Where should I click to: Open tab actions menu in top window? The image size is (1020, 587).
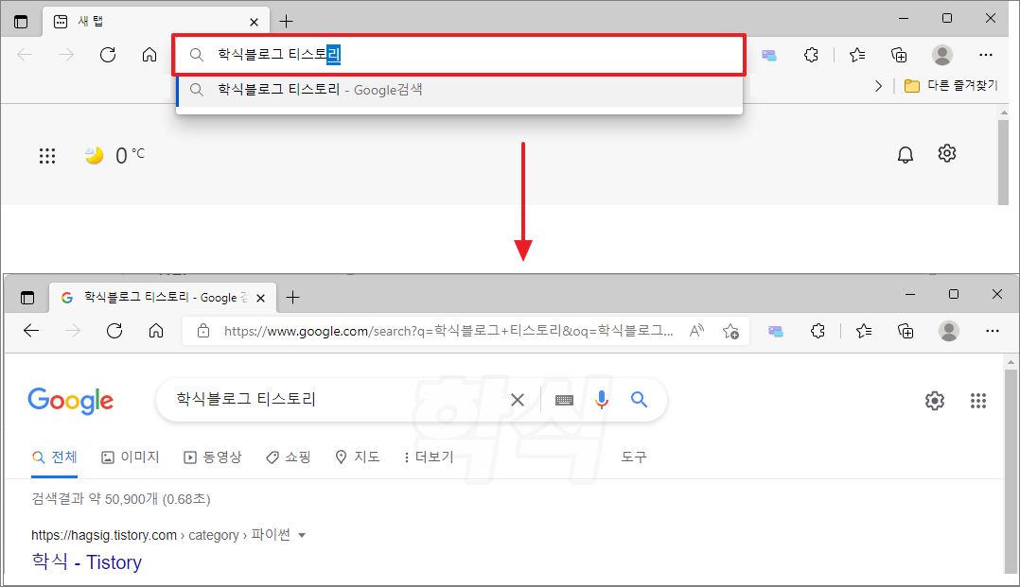[21, 22]
